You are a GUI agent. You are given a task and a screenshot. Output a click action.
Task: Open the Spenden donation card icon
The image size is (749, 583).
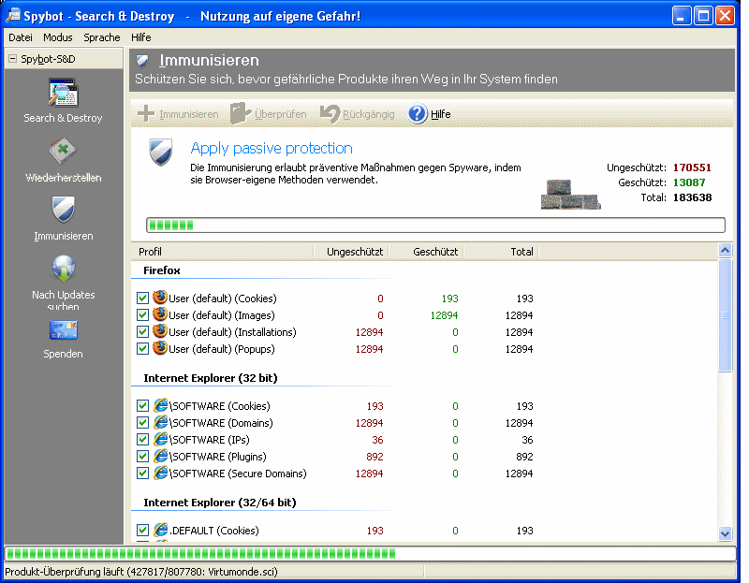(63, 329)
